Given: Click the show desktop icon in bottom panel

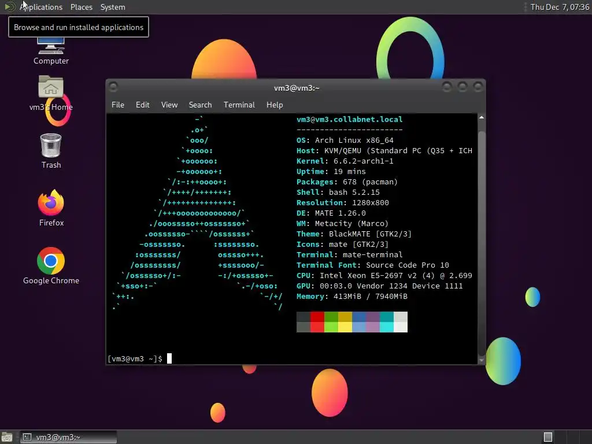Looking at the screenshot, I should point(7,437).
